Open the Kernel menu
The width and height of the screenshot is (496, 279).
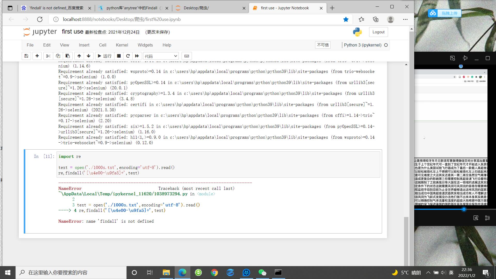(x=122, y=45)
